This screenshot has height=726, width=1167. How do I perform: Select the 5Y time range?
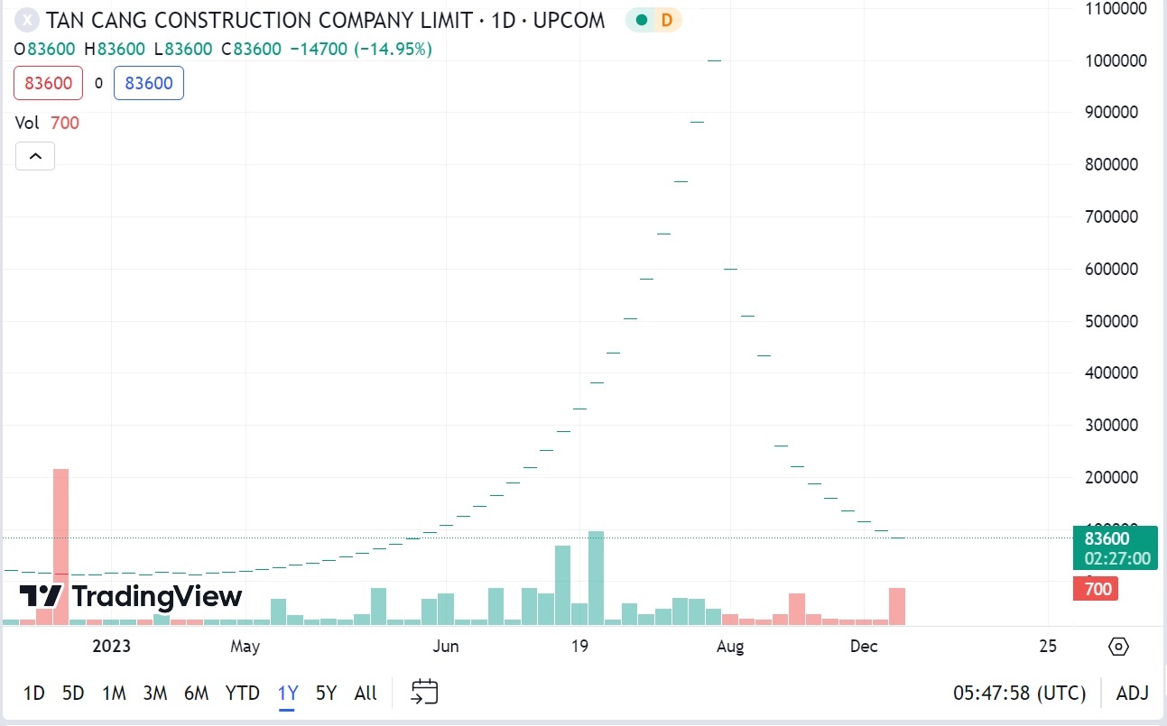(326, 693)
